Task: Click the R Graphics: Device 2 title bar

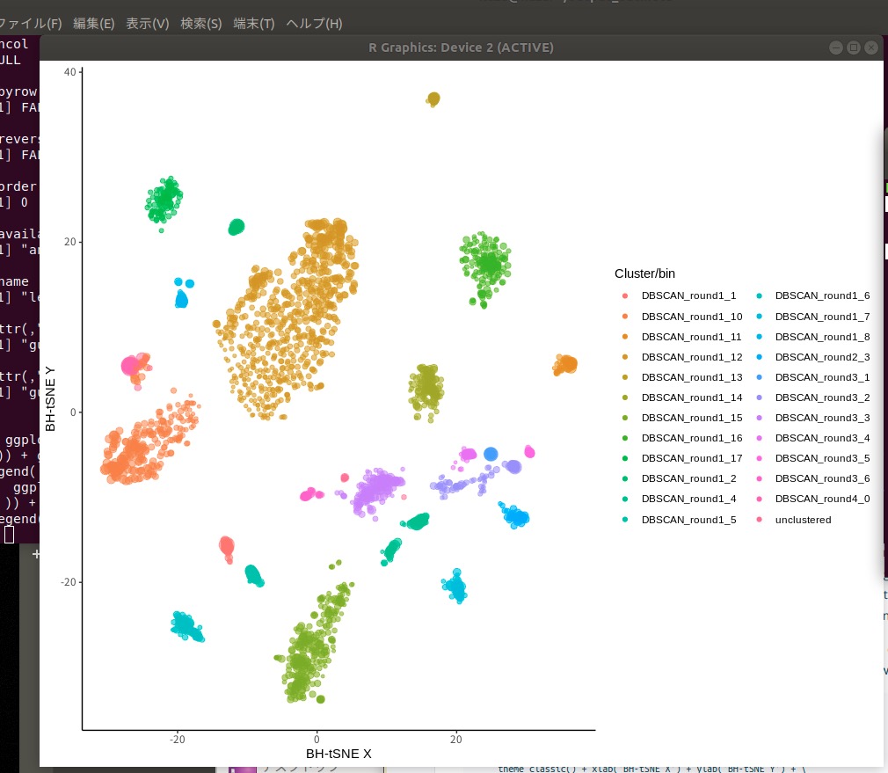Action: click(461, 47)
